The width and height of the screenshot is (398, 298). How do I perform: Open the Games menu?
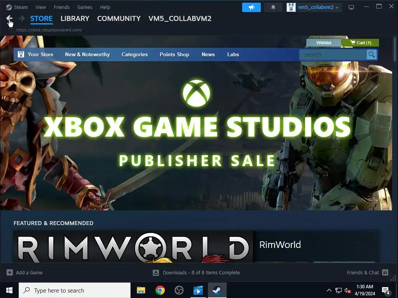coord(85,7)
